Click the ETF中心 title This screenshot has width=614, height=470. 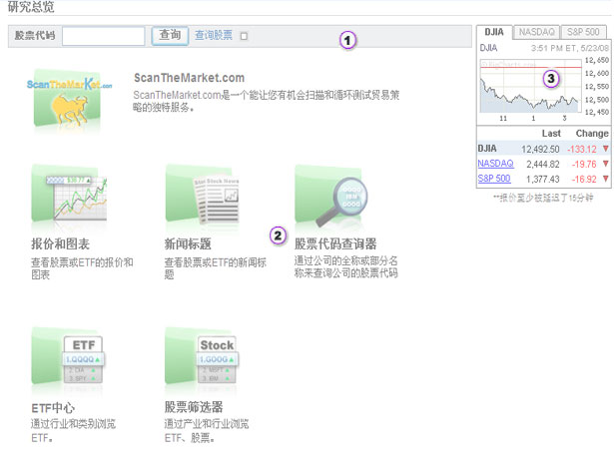tap(53, 408)
